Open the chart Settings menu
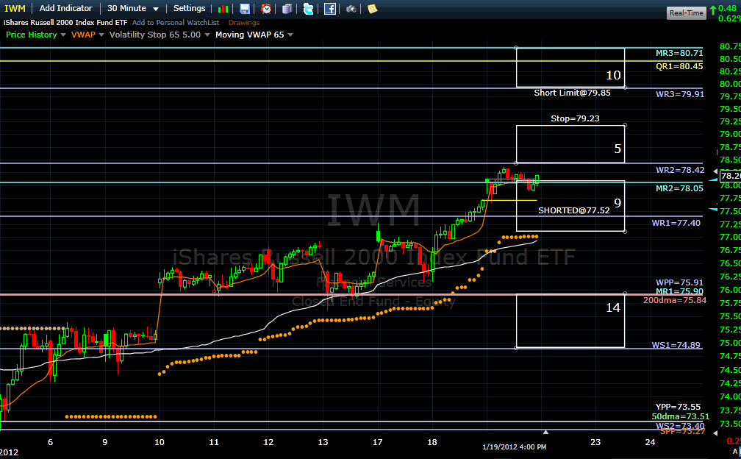 point(189,9)
